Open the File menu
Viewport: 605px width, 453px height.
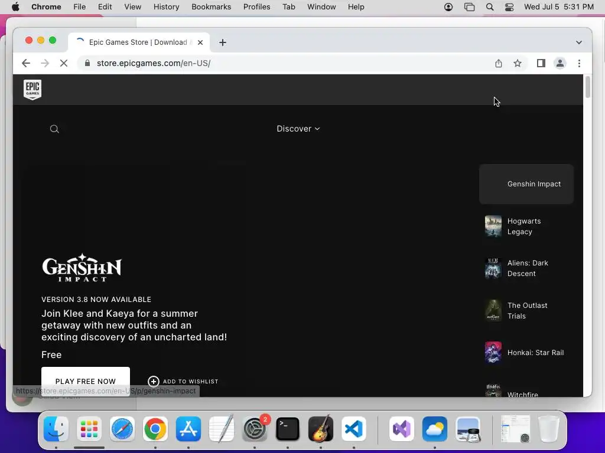point(80,7)
